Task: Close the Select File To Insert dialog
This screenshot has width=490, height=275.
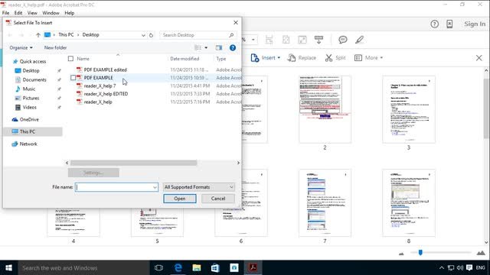Action: tap(236, 22)
